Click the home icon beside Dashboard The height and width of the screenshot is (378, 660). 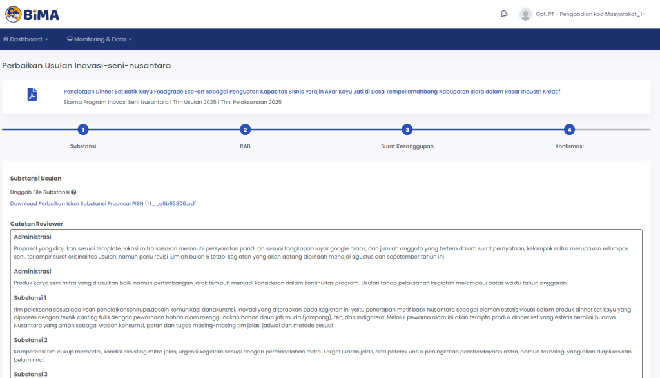coord(6,39)
